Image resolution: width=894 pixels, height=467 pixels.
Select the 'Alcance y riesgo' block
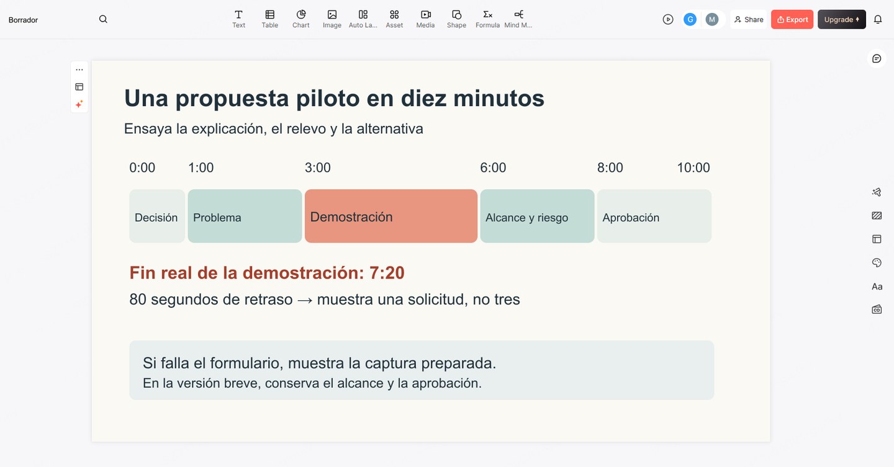[x=537, y=216]
